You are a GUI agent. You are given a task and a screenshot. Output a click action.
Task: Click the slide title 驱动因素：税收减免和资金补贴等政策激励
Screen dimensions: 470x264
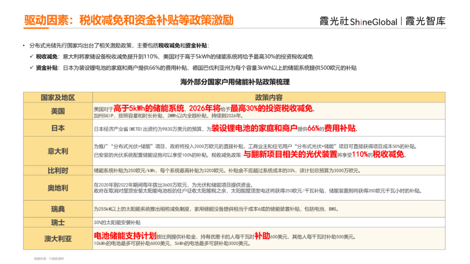128,20
